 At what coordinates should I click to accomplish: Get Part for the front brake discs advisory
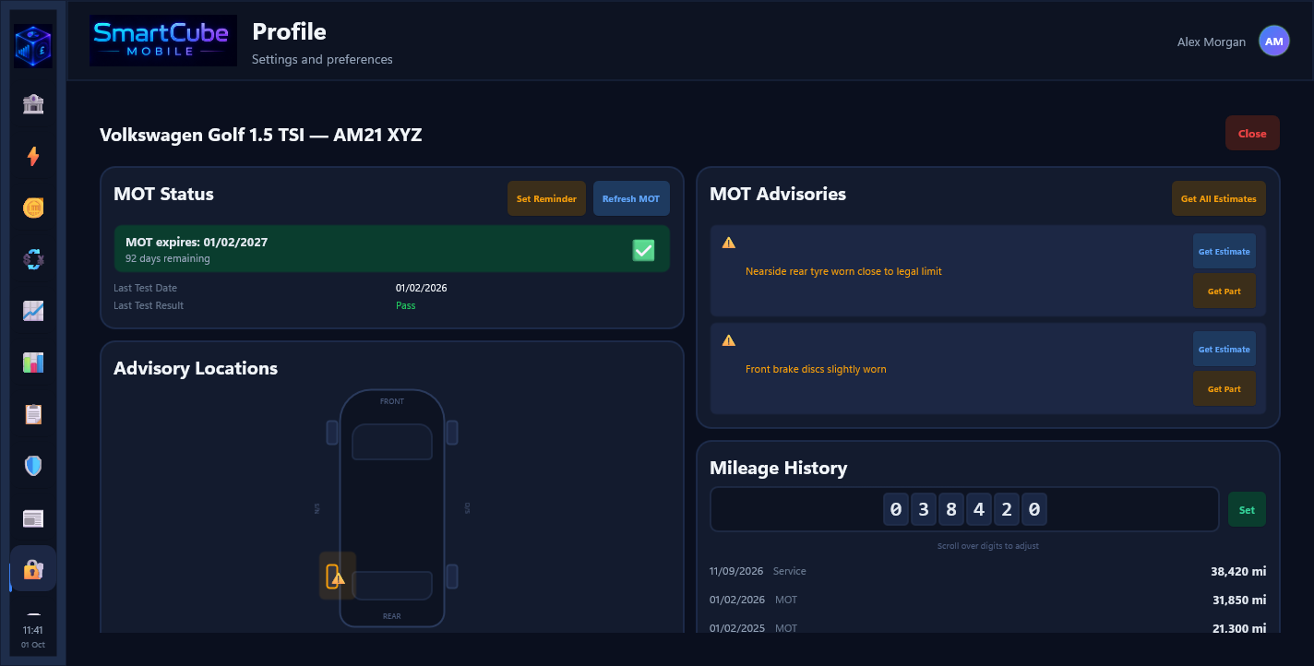pos(1224,388)
